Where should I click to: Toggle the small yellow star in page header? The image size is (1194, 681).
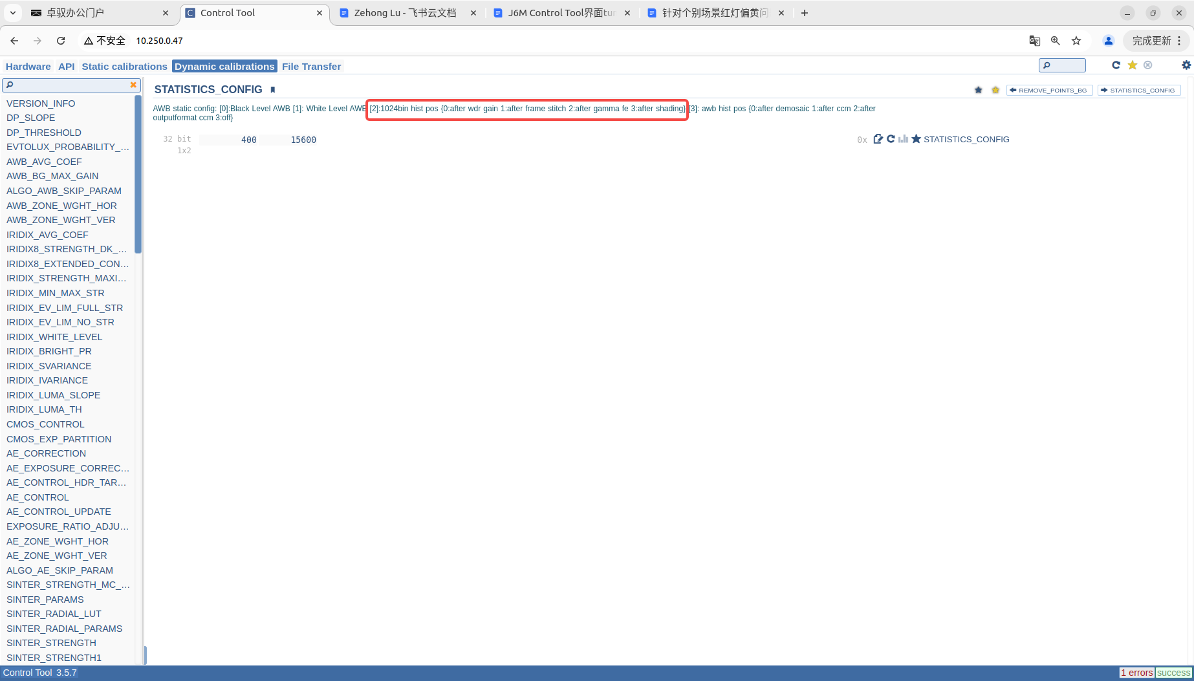995,90
